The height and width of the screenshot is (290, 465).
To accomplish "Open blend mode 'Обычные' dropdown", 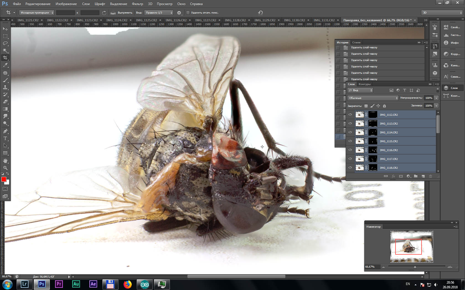I will [373, 98].
